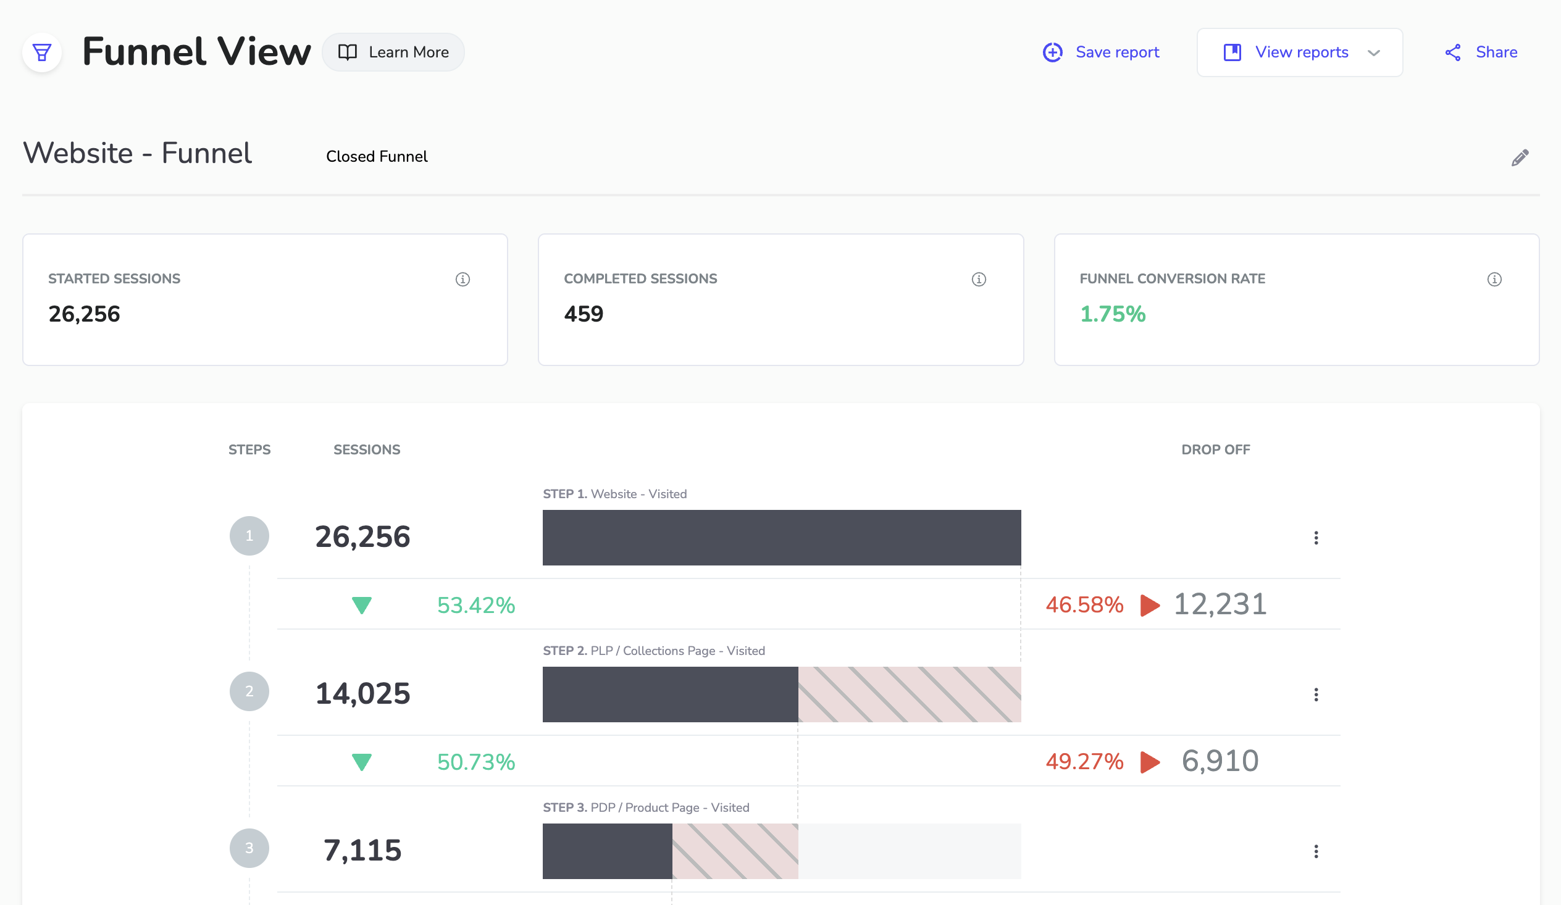The width and height of the screenshot is (1561, 905).
Task: Click the green conversion triangle showing 53.42%
Action: (x=361, y=605)
